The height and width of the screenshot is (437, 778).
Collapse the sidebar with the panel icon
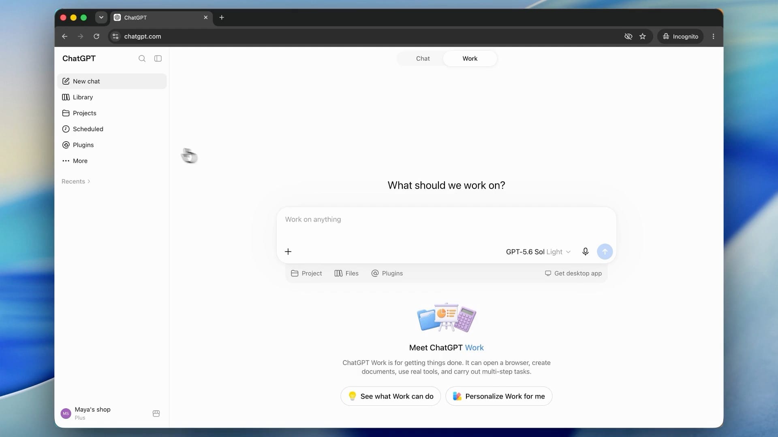(x=158, y=59)
